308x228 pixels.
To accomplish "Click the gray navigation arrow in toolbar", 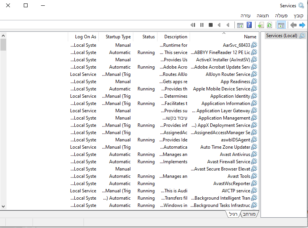I will (x=293, y=25).
